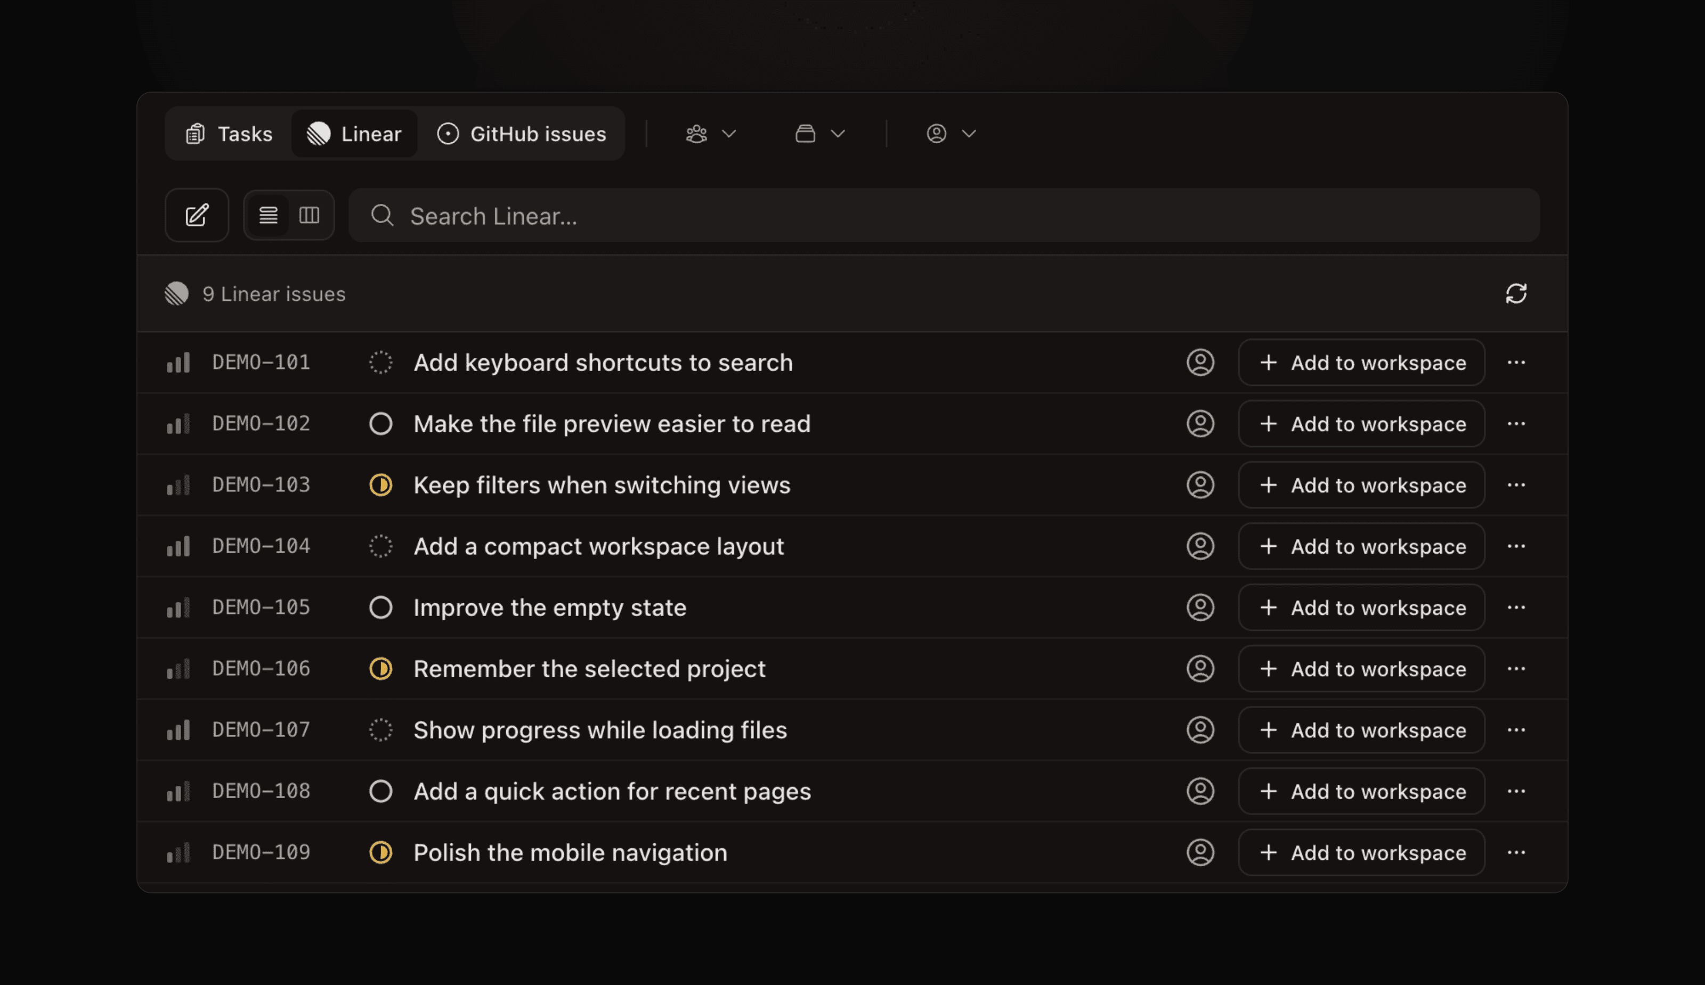Click the compose new issue pencil icon
The width and height of the screenshot is (1705, 985).
point(197,215)
